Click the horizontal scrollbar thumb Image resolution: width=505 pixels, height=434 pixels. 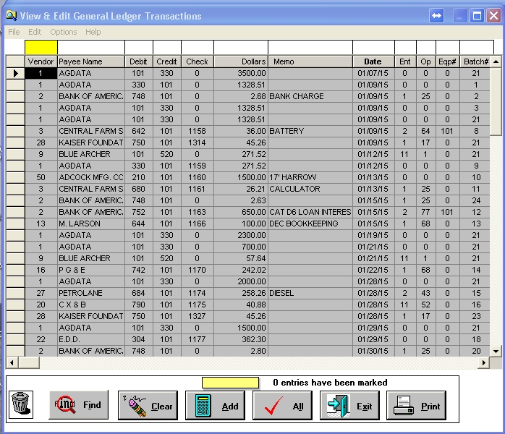(x=29, y=363)
